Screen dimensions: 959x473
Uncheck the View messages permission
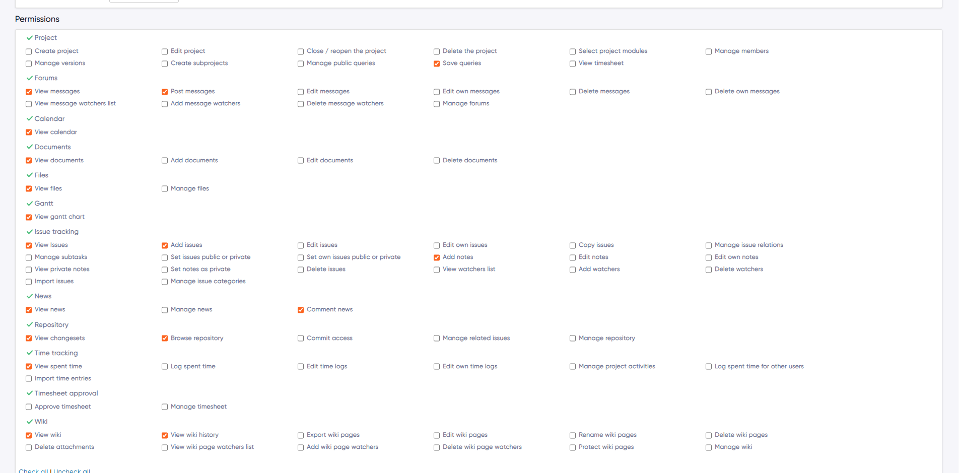point(28,92)
